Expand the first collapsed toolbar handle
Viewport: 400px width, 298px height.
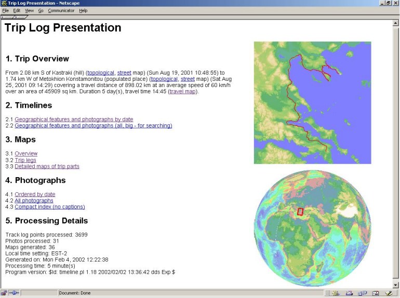[x=7, y=17]
